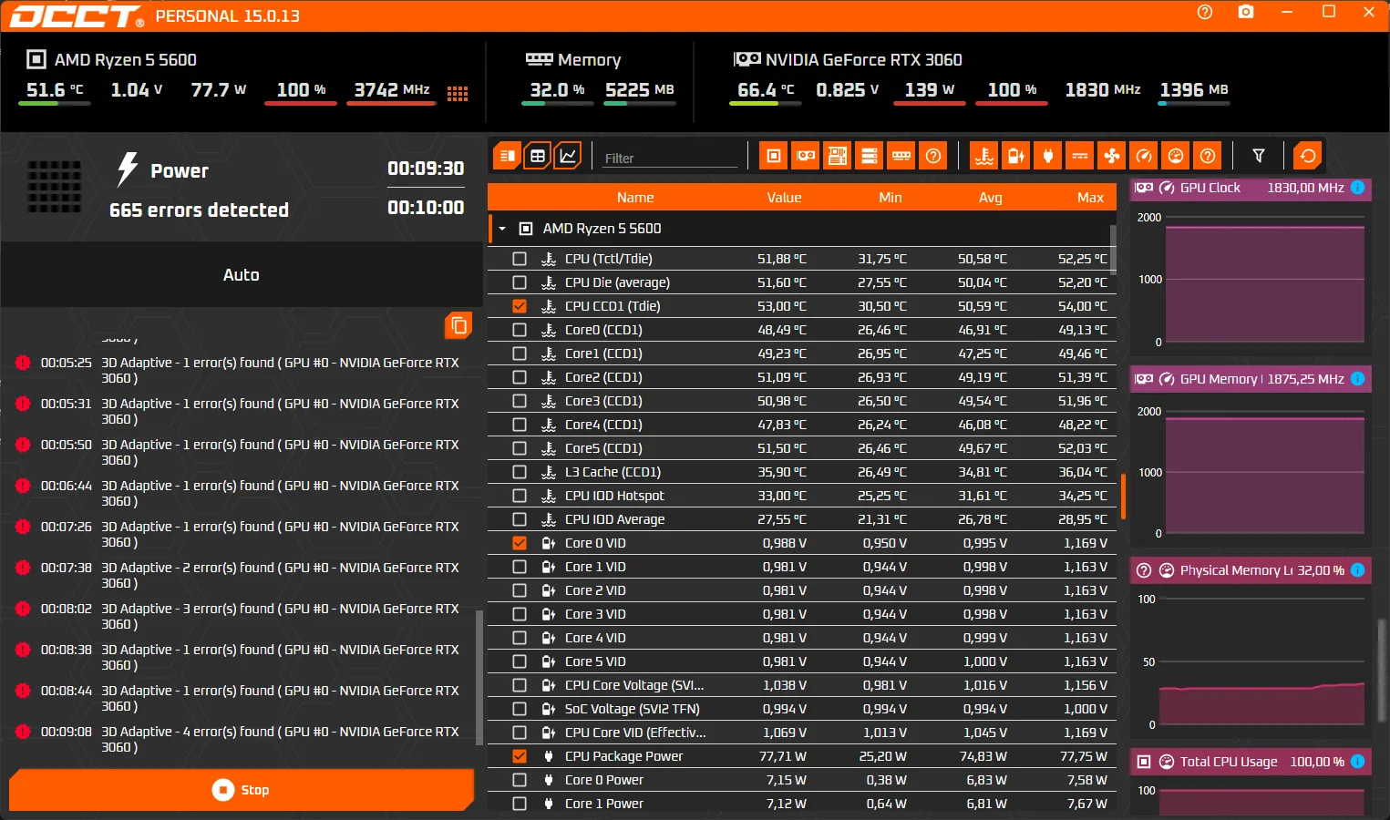Stop the running Power test
Image resolution: width=1390 pixels, height=820 pixels.
242,790
